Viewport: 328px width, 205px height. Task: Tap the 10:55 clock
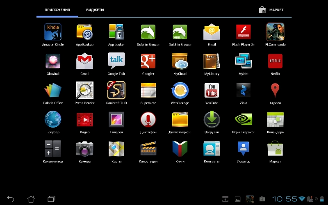point(285,199)
